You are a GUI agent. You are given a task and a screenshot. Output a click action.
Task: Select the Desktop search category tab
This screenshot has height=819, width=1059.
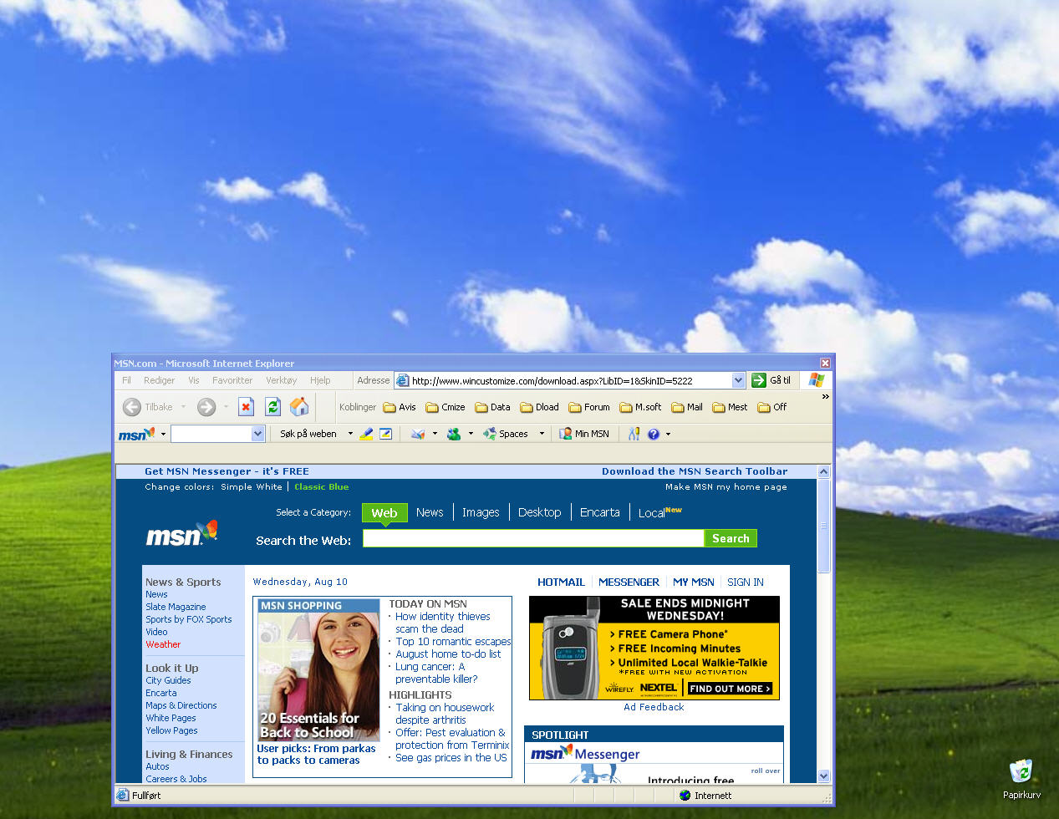(540, 512)
